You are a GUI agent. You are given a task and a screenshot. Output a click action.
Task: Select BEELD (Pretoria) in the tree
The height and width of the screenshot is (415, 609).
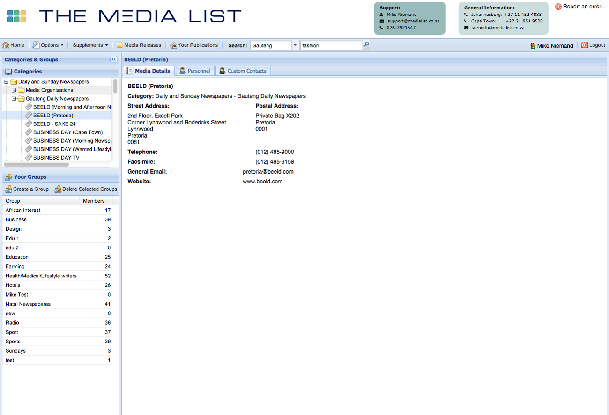53,116
